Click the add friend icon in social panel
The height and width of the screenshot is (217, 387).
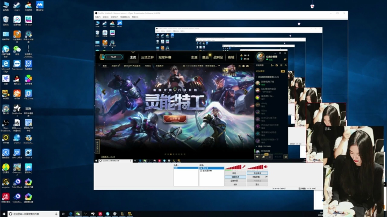(272, 66)
